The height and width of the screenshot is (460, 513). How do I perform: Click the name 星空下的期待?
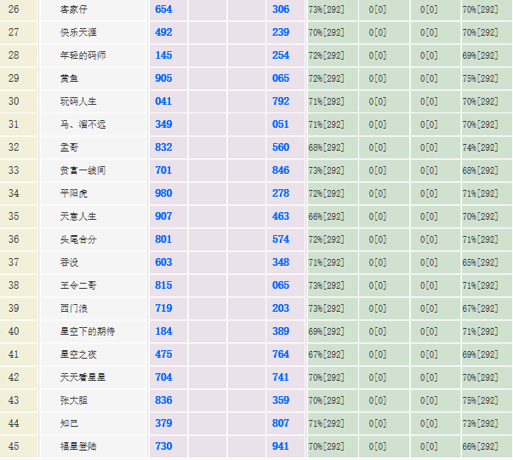coord(87,331)
